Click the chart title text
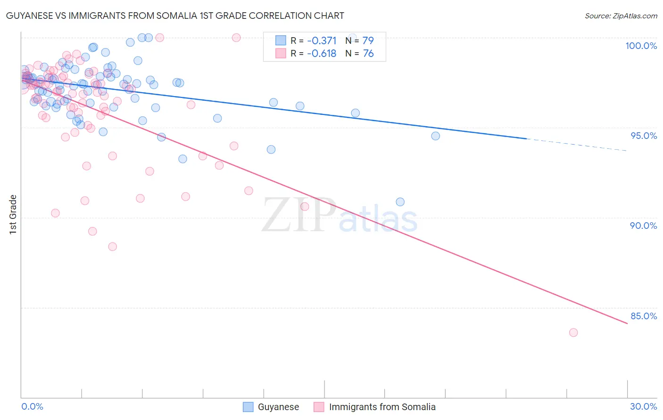663x420 pixels. pos(175,16)
